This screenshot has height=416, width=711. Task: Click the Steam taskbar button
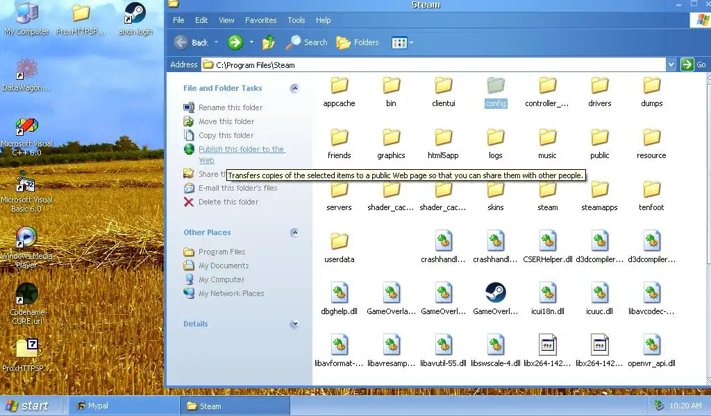tap(235, 406)
